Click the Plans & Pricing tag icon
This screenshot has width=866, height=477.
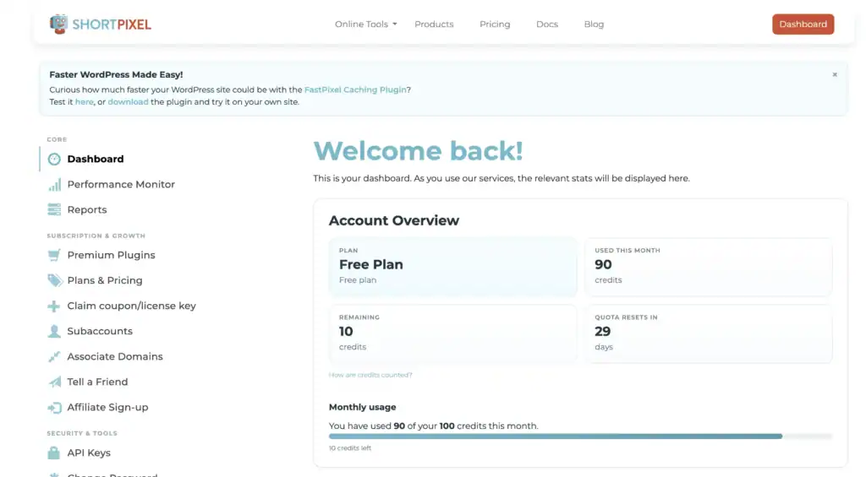click(54, 280)
